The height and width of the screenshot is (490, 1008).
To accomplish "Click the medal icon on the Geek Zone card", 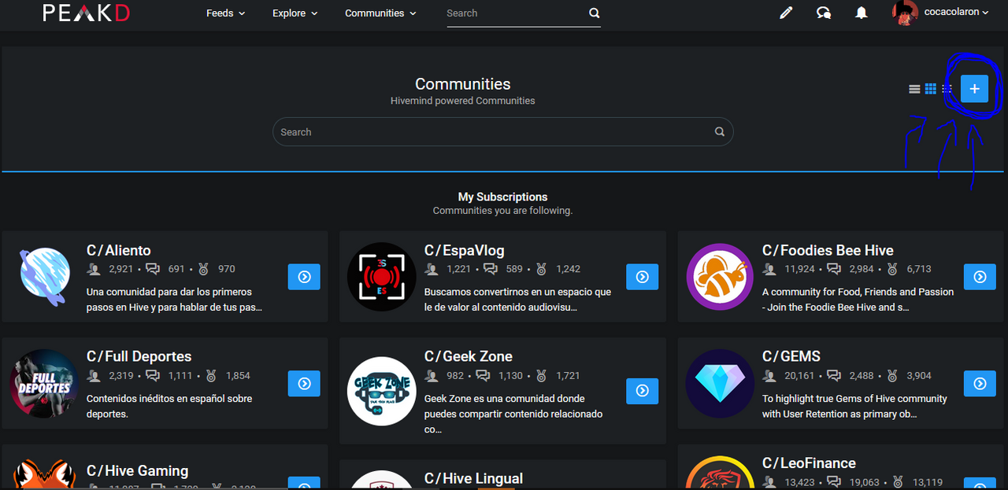I will coord(541,376).
